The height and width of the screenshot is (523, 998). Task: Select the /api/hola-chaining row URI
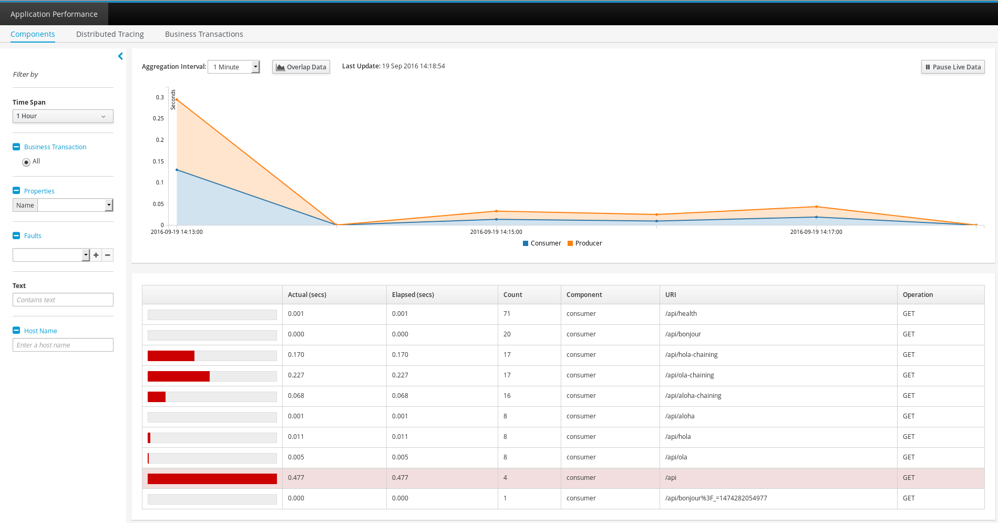pyautogui.click(x=692, y=355)
